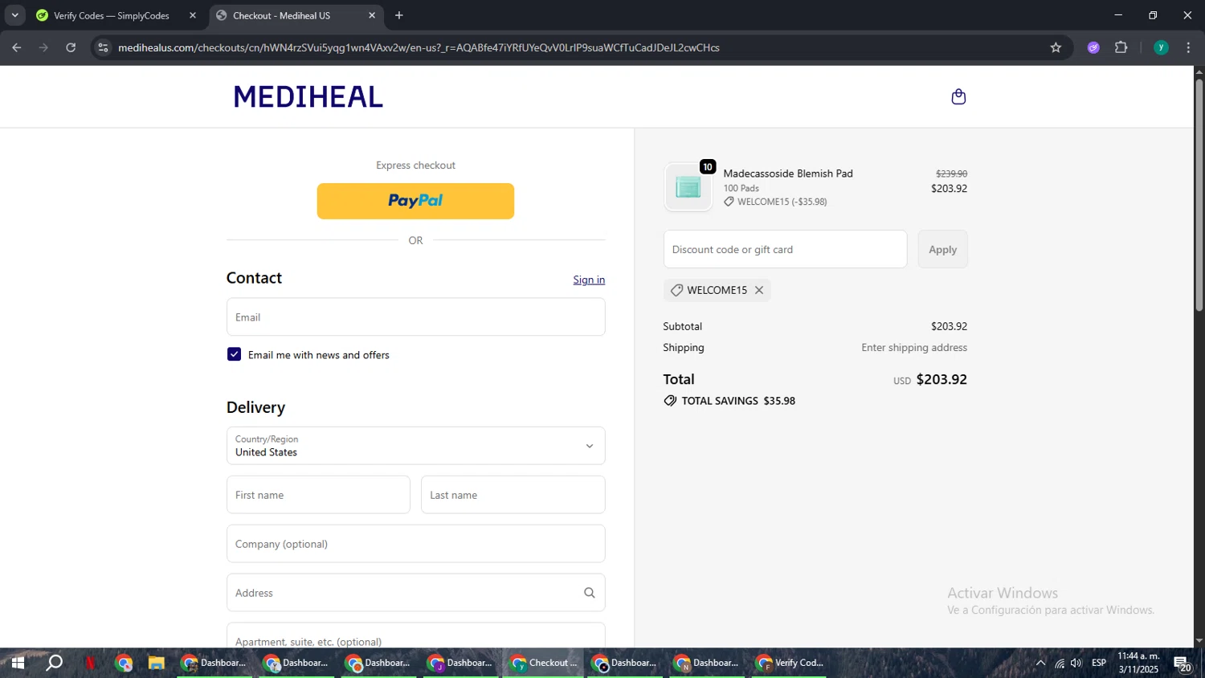Open the shopping bag cart icon

958,97
